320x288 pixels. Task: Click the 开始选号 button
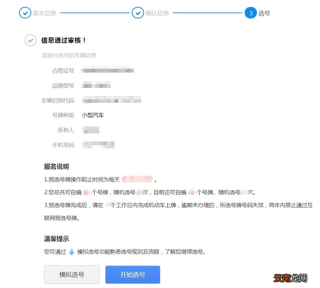coord(133,274)
